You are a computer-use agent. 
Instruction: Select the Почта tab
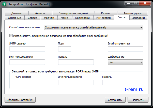click(x=121, y=17)
